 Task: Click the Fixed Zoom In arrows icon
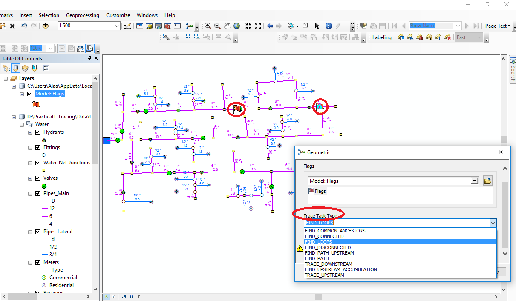(248, 26)
